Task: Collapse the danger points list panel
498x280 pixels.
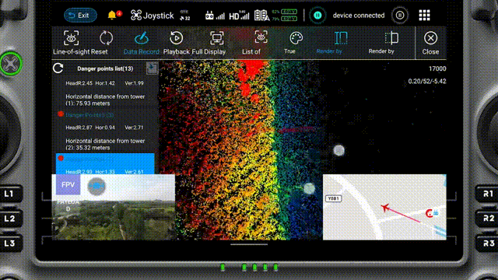Action: (152, 68)
